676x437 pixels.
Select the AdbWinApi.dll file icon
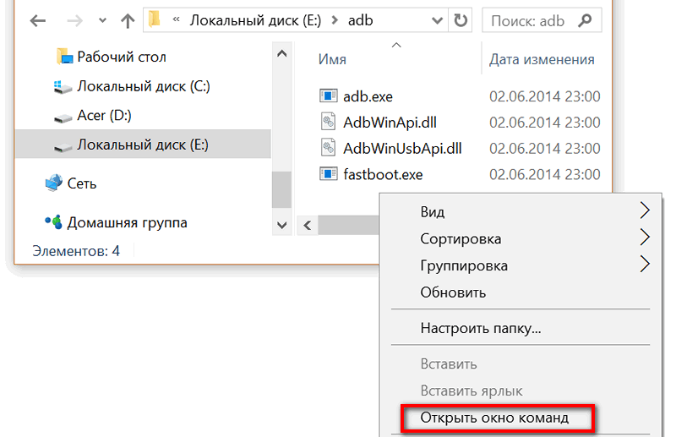[x=329, y=122]
